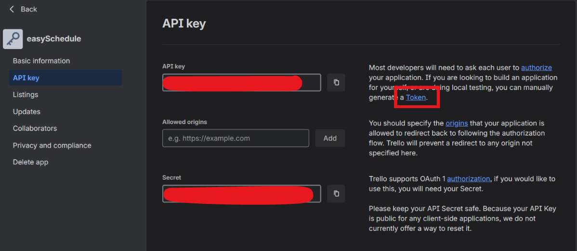Follow the origins hyperlink
The height and width of the screenshot is (251, 577).
coord(457,124)
